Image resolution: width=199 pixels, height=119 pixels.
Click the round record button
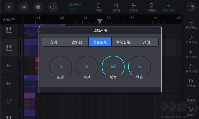pyautogui.click(x=38, y=7)
